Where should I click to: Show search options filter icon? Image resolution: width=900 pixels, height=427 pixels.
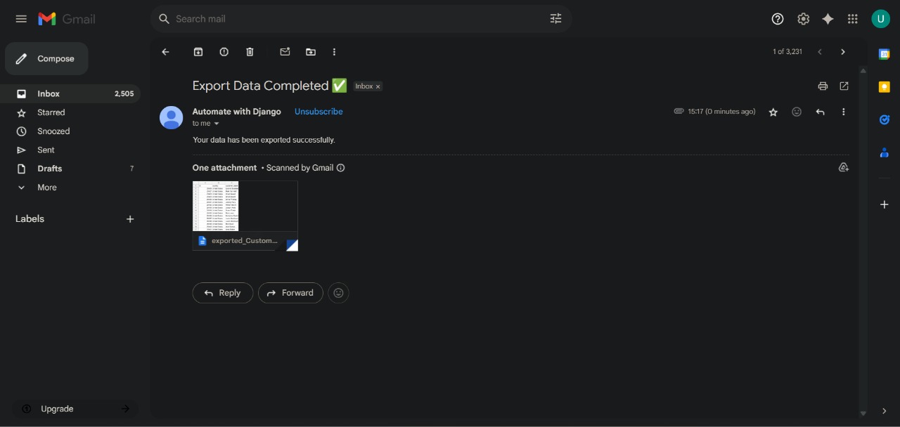(555, 19)
